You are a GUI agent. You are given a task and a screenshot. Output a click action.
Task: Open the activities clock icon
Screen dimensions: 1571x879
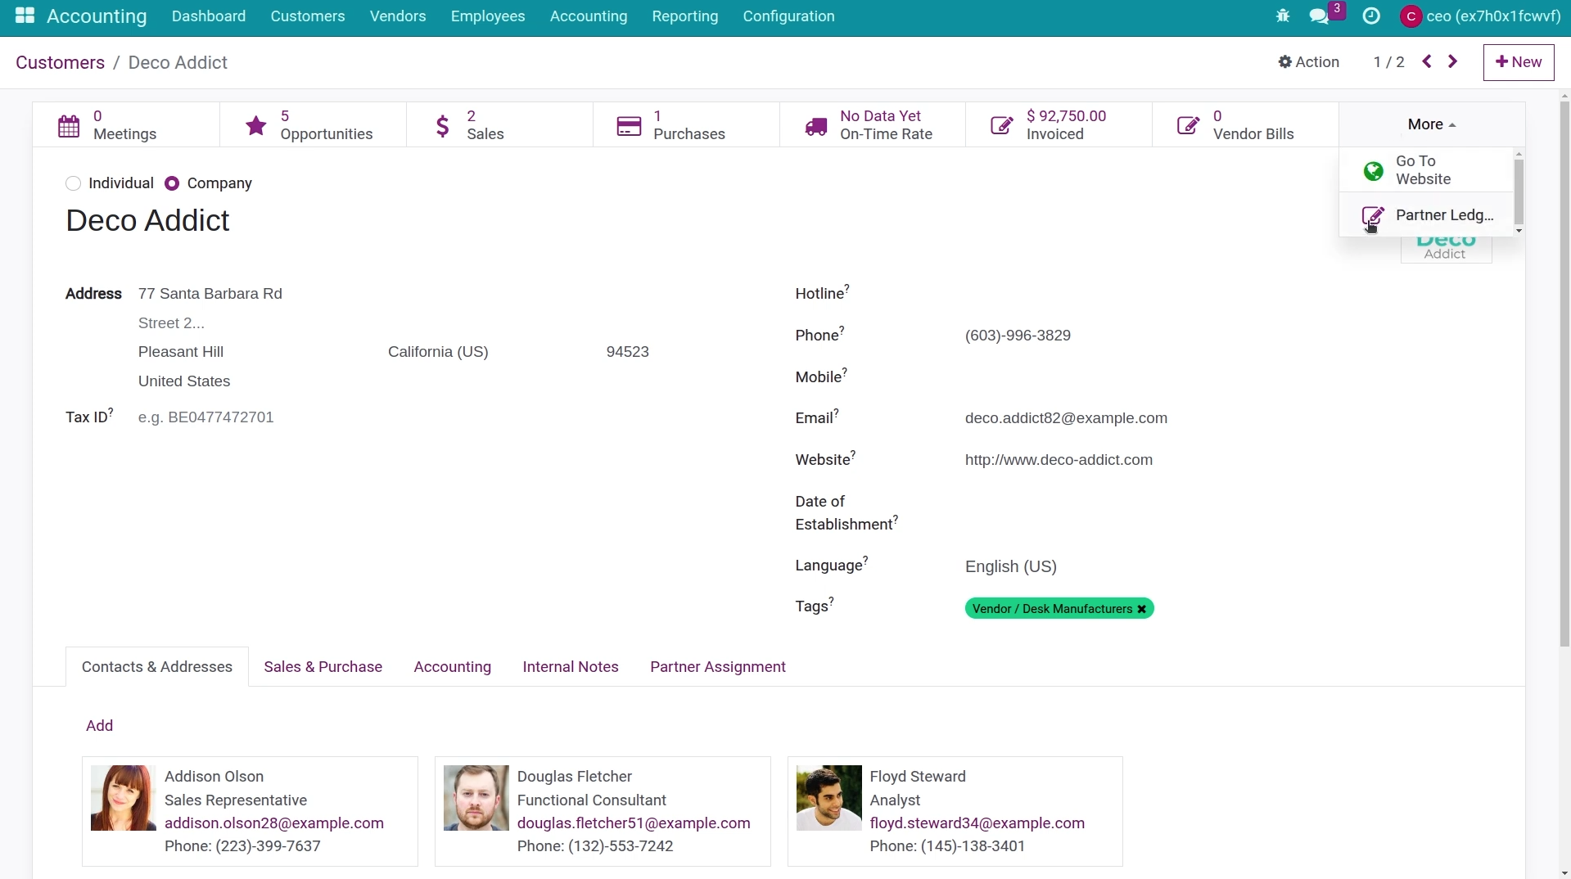[1371, 16]
